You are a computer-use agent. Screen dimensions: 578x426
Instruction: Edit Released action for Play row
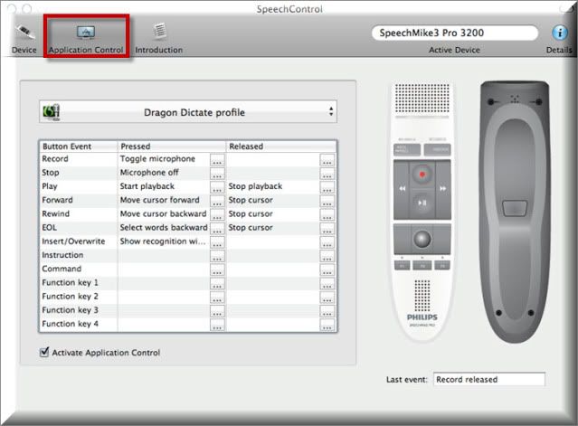pos(327,187)
